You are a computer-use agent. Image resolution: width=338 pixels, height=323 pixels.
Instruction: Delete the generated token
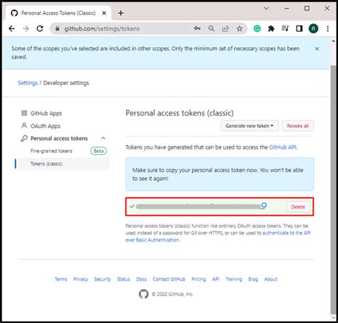pos(298,207)
